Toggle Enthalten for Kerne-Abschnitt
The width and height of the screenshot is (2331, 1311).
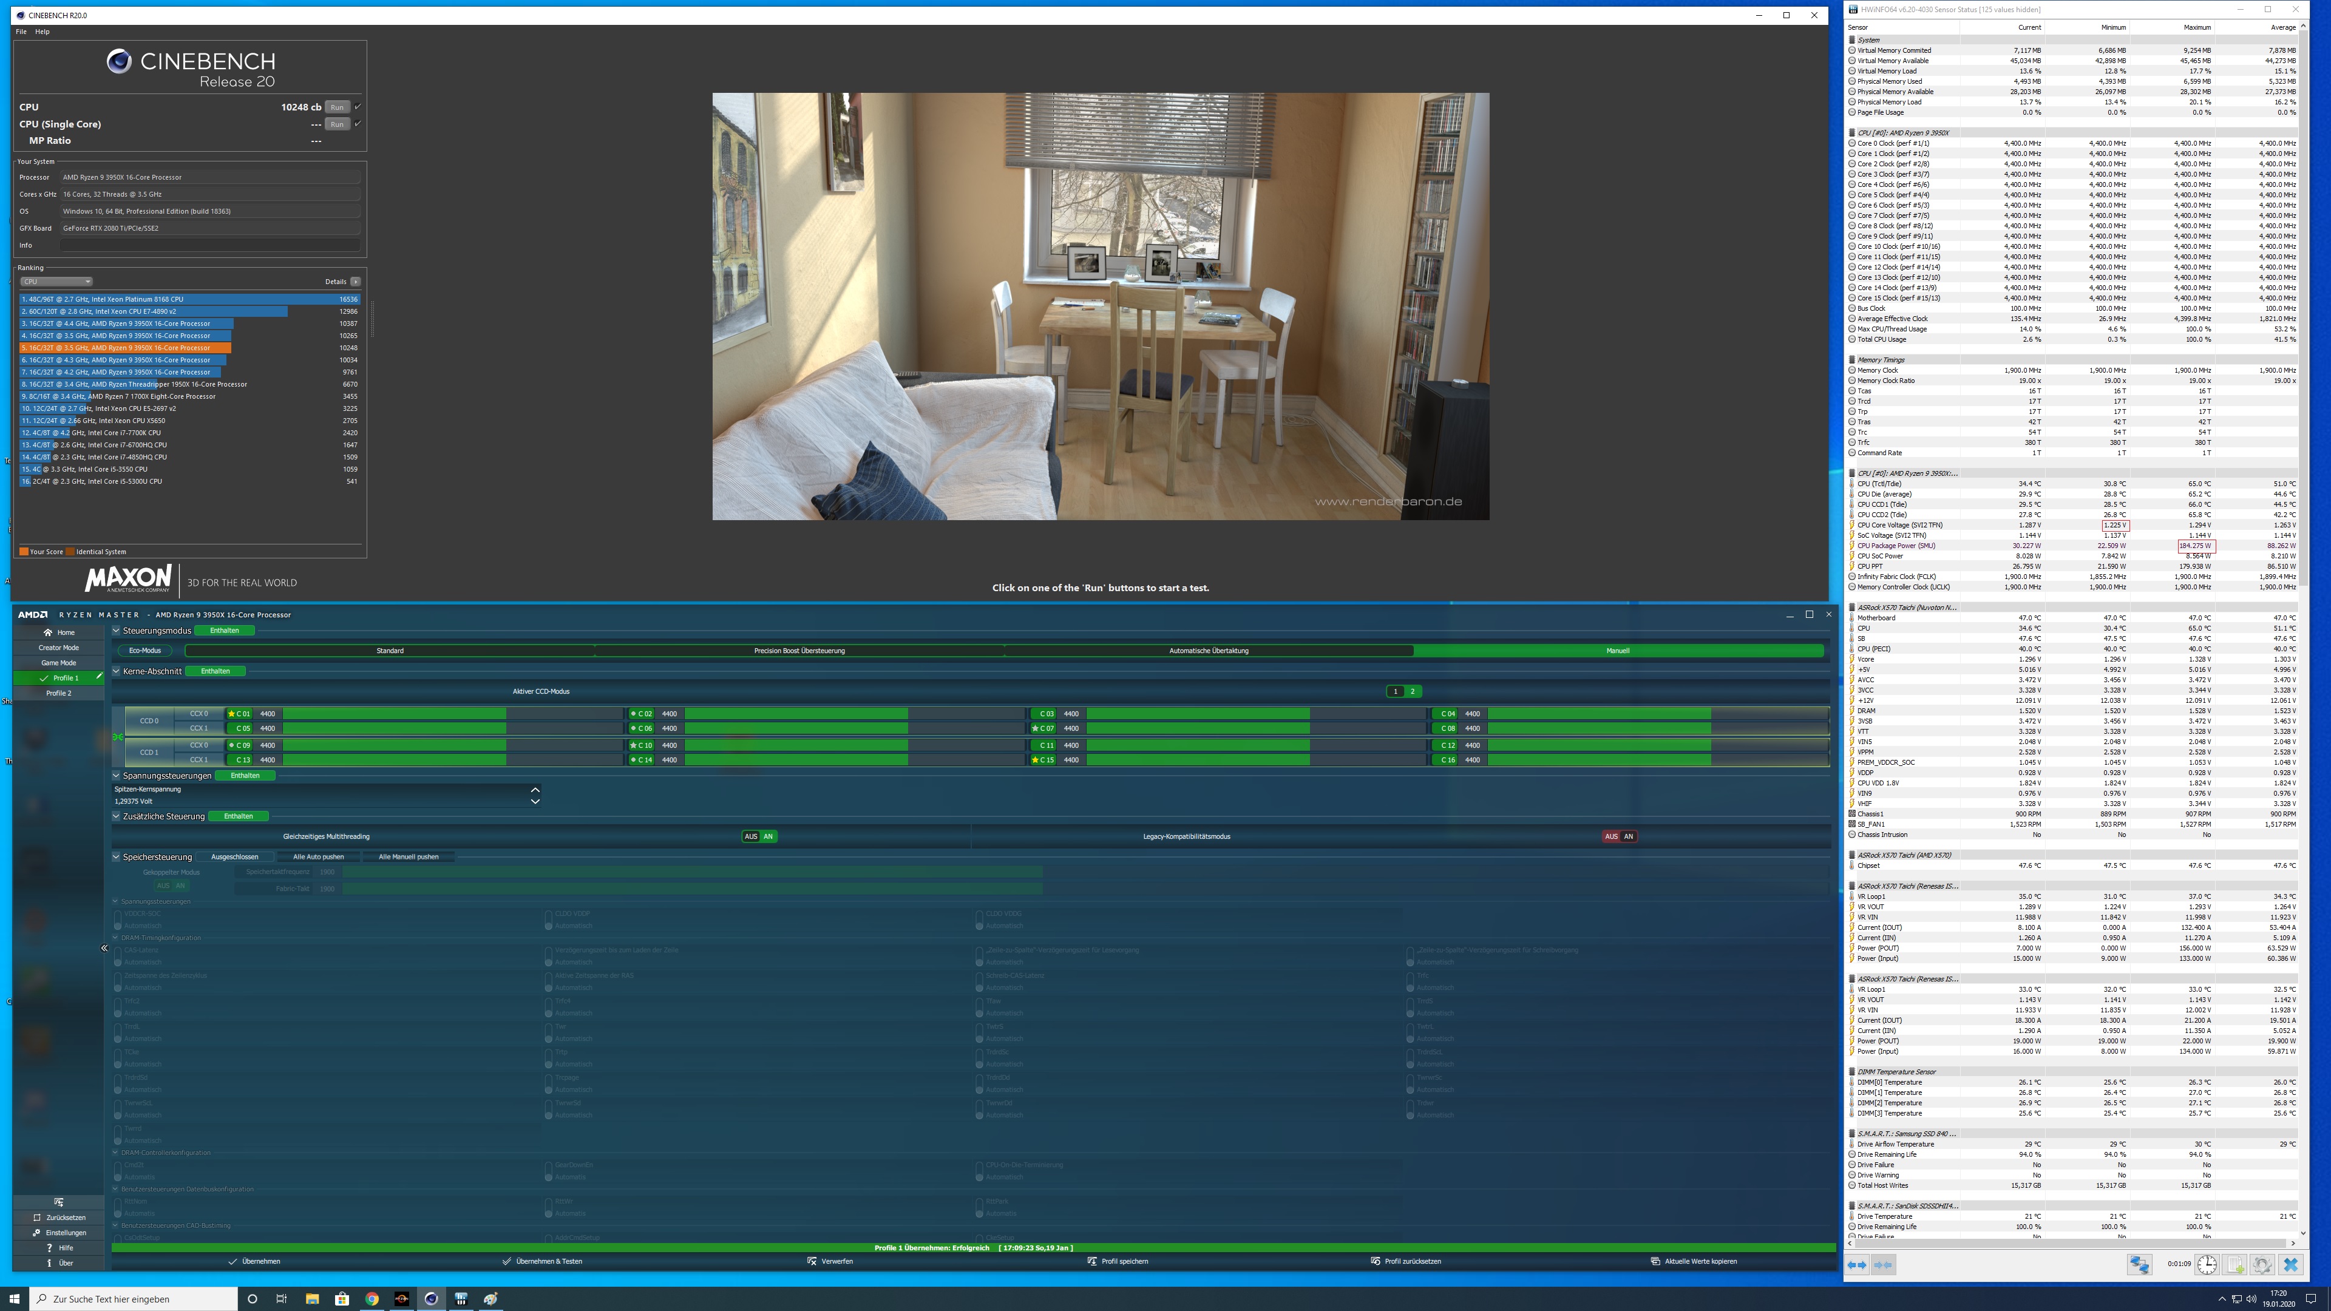coord(215,671)
